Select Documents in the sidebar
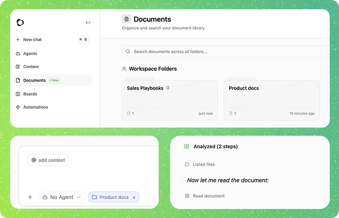This screenshot has width=339, height=218. click(x=52, y=80)
